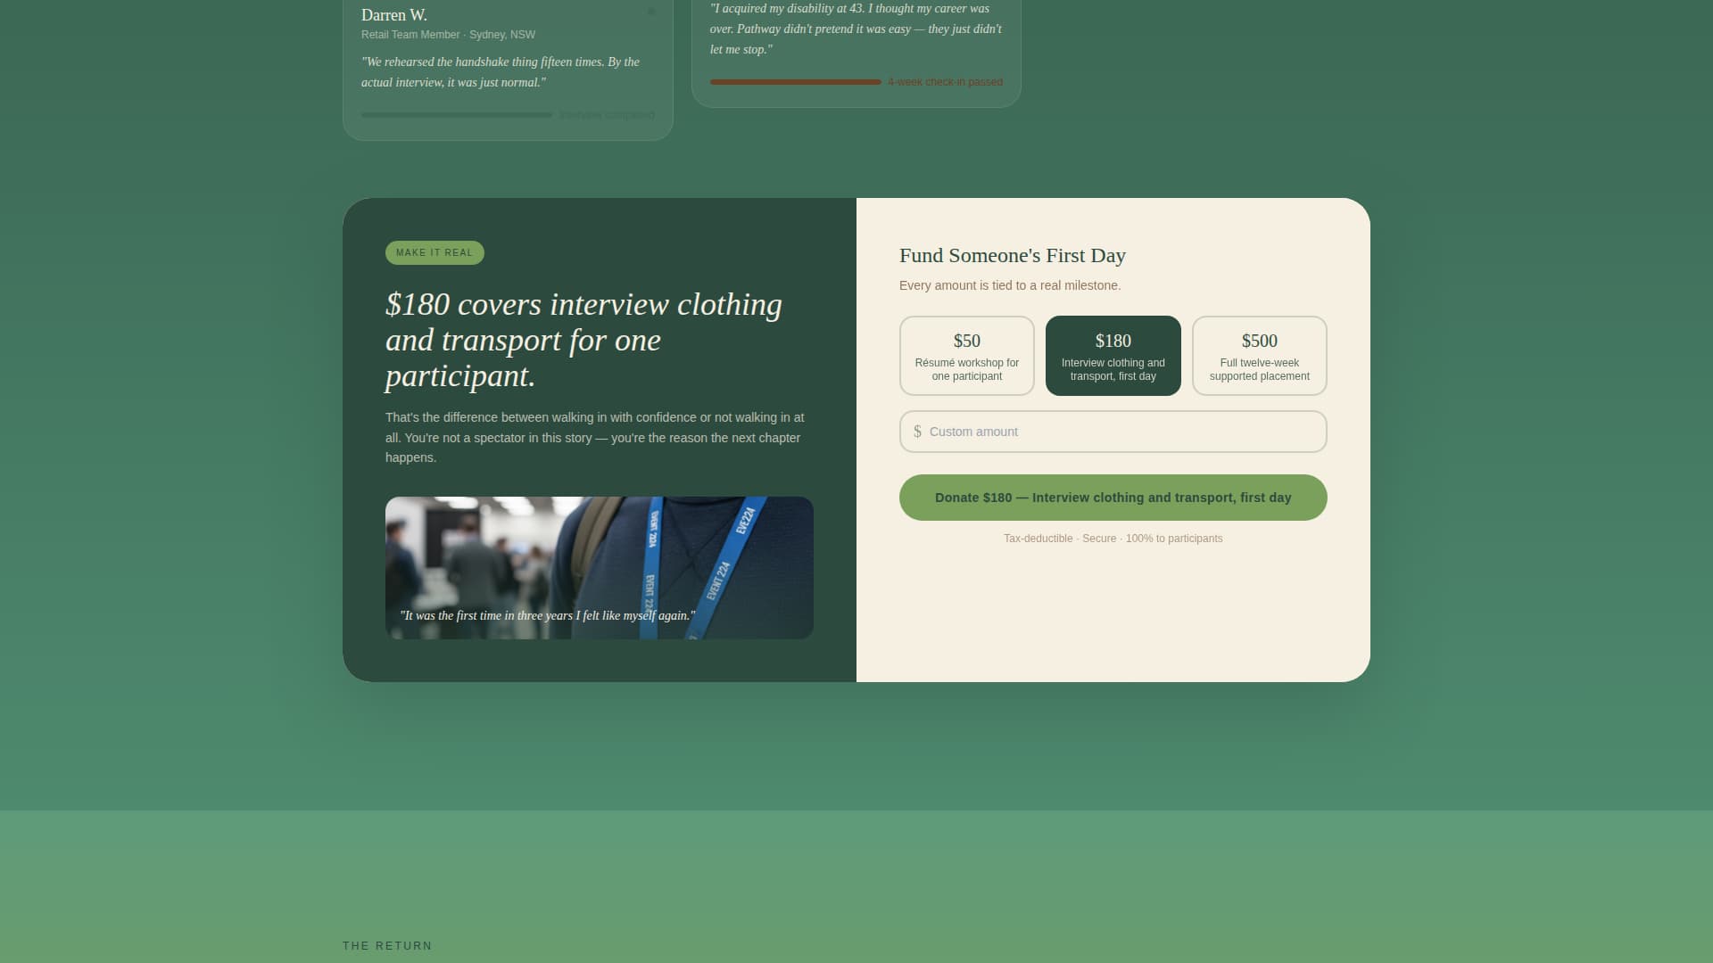
Task: Click the Tax-deductible footer text
Action: point(1038,539)
